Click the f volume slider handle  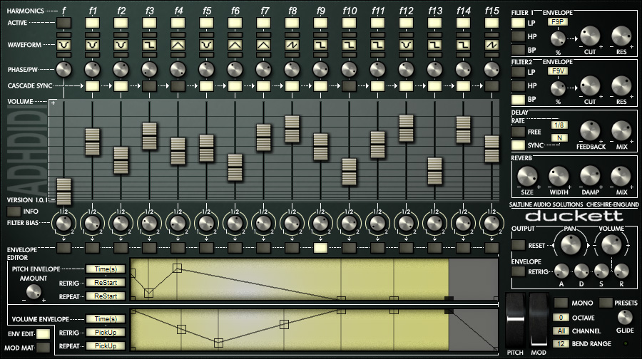[64, 192]
